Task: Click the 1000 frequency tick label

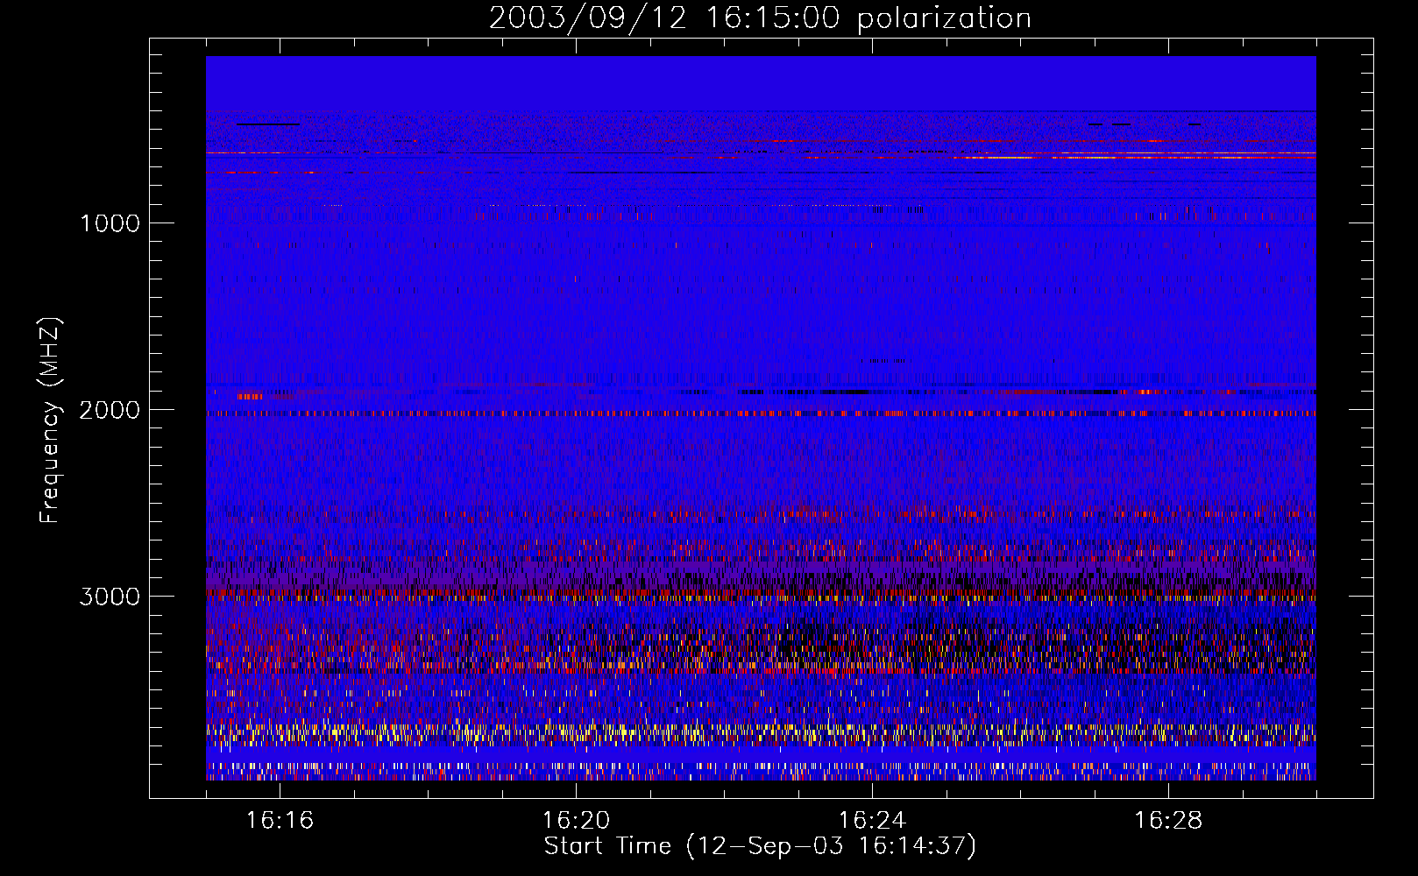Action: [110, 223]
